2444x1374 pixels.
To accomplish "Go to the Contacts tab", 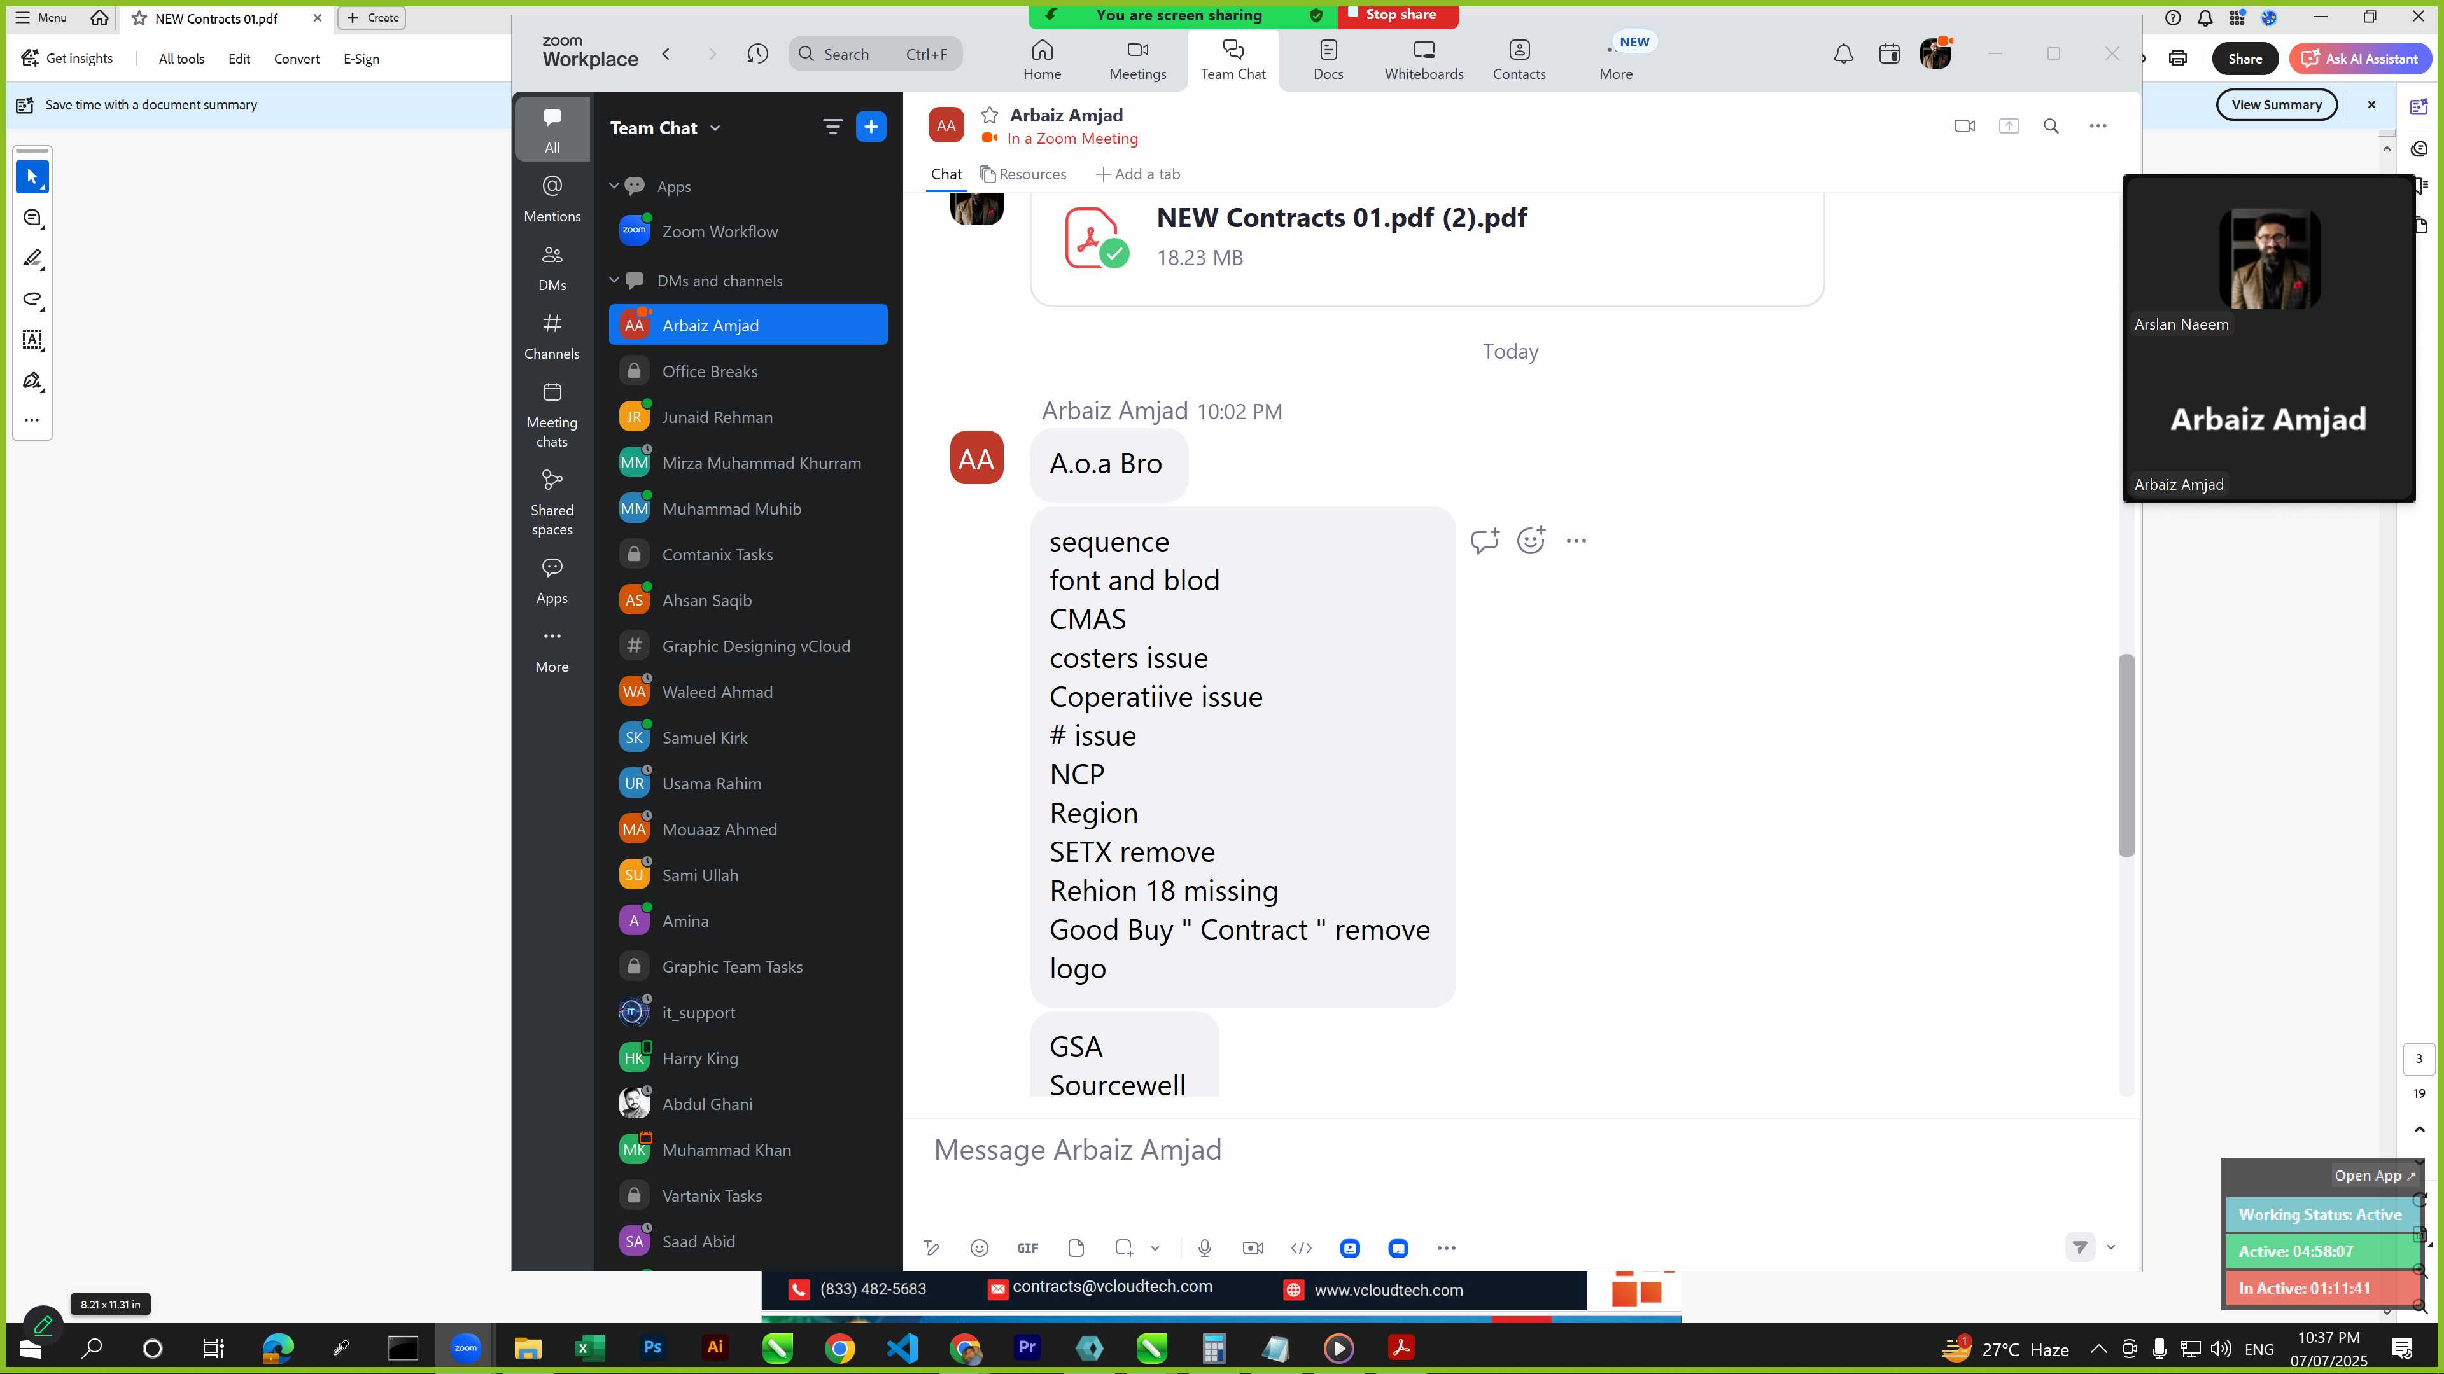I will pos(1519,60).
